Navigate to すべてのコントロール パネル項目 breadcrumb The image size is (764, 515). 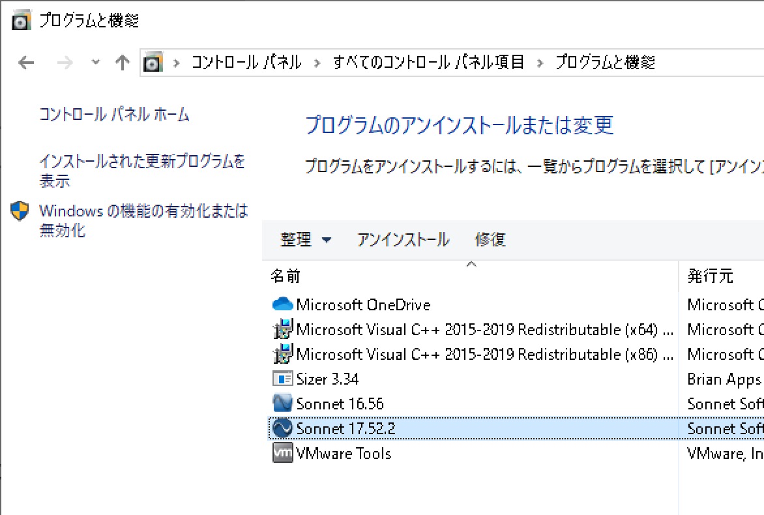tap(429, 63)
